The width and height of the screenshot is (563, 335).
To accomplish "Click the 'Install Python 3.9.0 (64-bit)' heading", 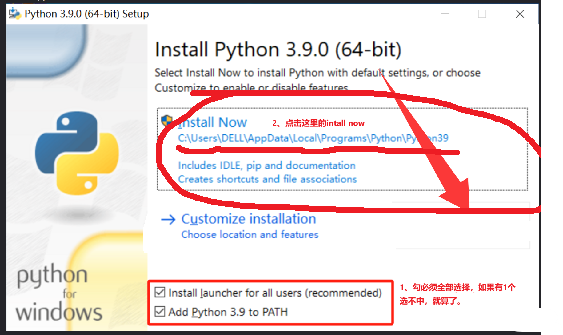I will [x=278, y=50].
